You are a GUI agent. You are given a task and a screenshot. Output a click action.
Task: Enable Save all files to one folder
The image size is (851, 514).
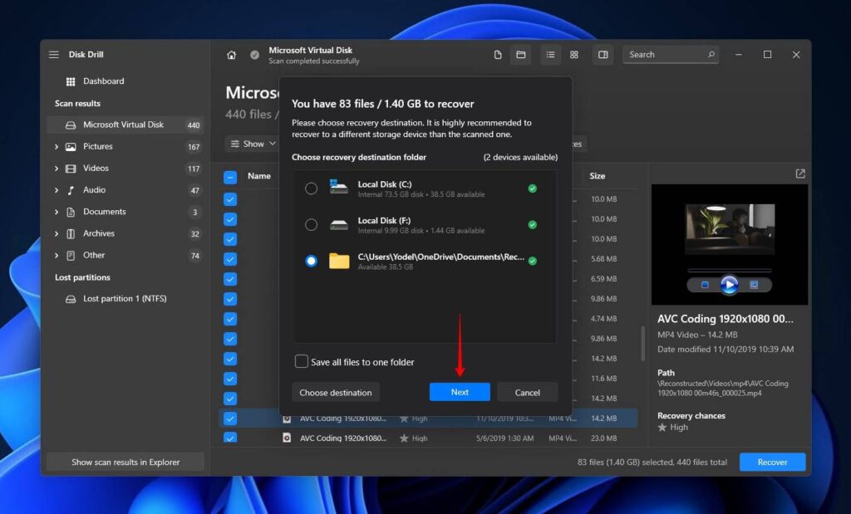[x=302, y=362]
